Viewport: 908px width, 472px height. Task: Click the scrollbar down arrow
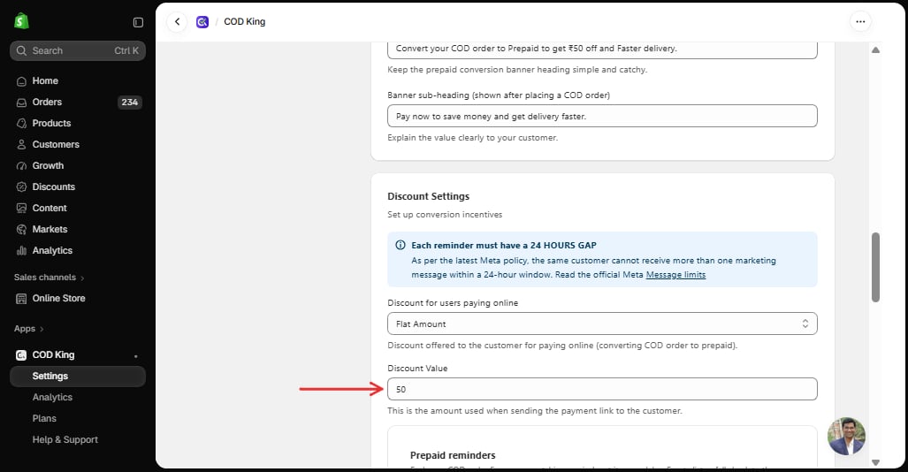click(875, 462)
